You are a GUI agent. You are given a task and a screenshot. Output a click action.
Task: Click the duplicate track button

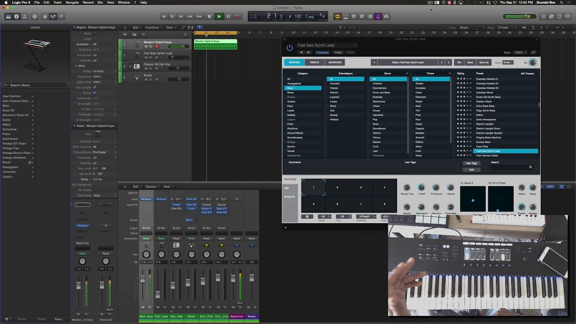[134, 34]
